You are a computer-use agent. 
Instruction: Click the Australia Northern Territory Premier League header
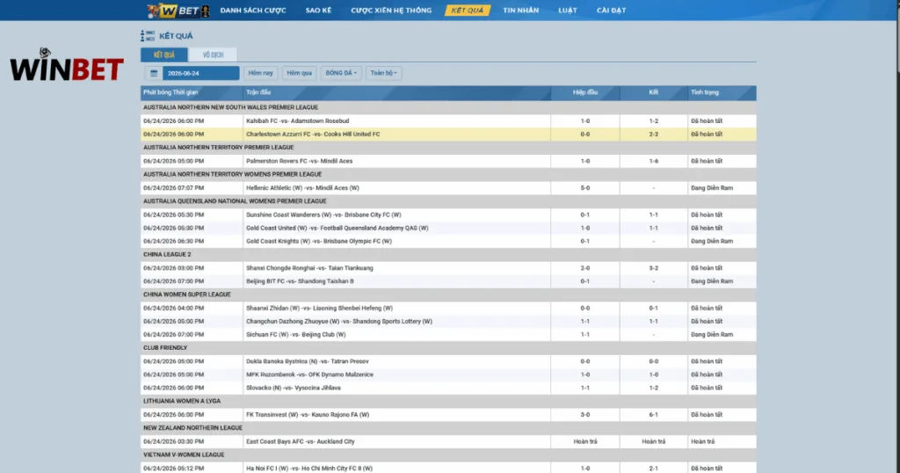[448, 148]
